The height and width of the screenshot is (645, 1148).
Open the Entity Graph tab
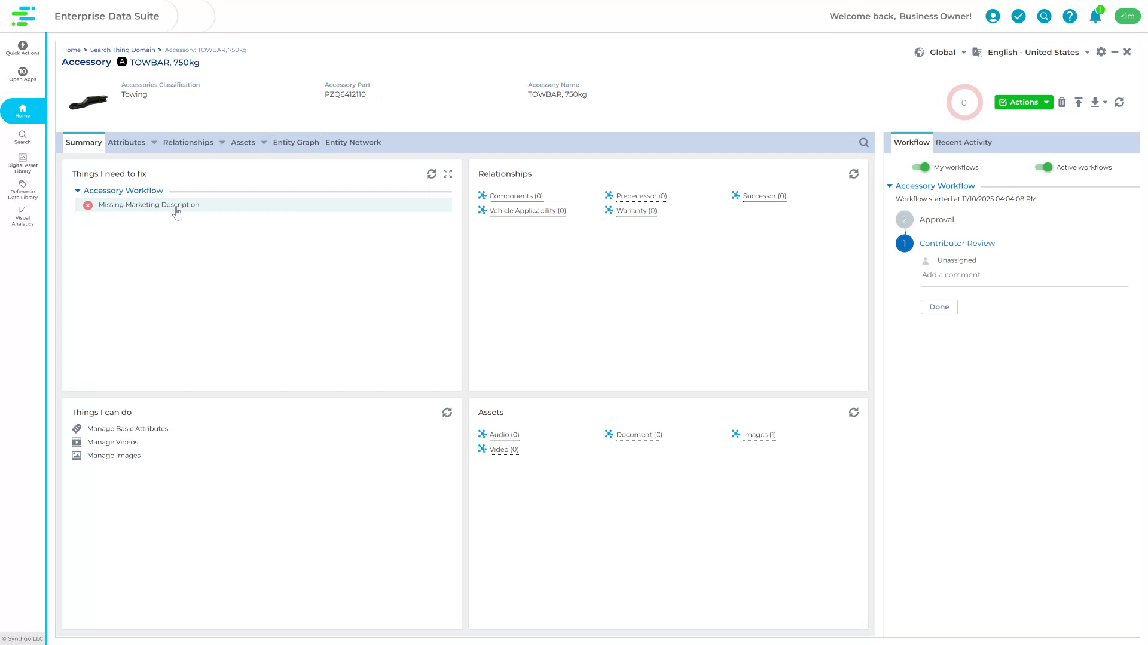click(295, 142)
